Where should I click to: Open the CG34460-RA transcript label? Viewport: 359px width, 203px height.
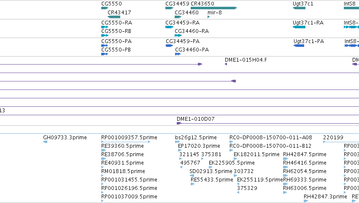[192, 31]
